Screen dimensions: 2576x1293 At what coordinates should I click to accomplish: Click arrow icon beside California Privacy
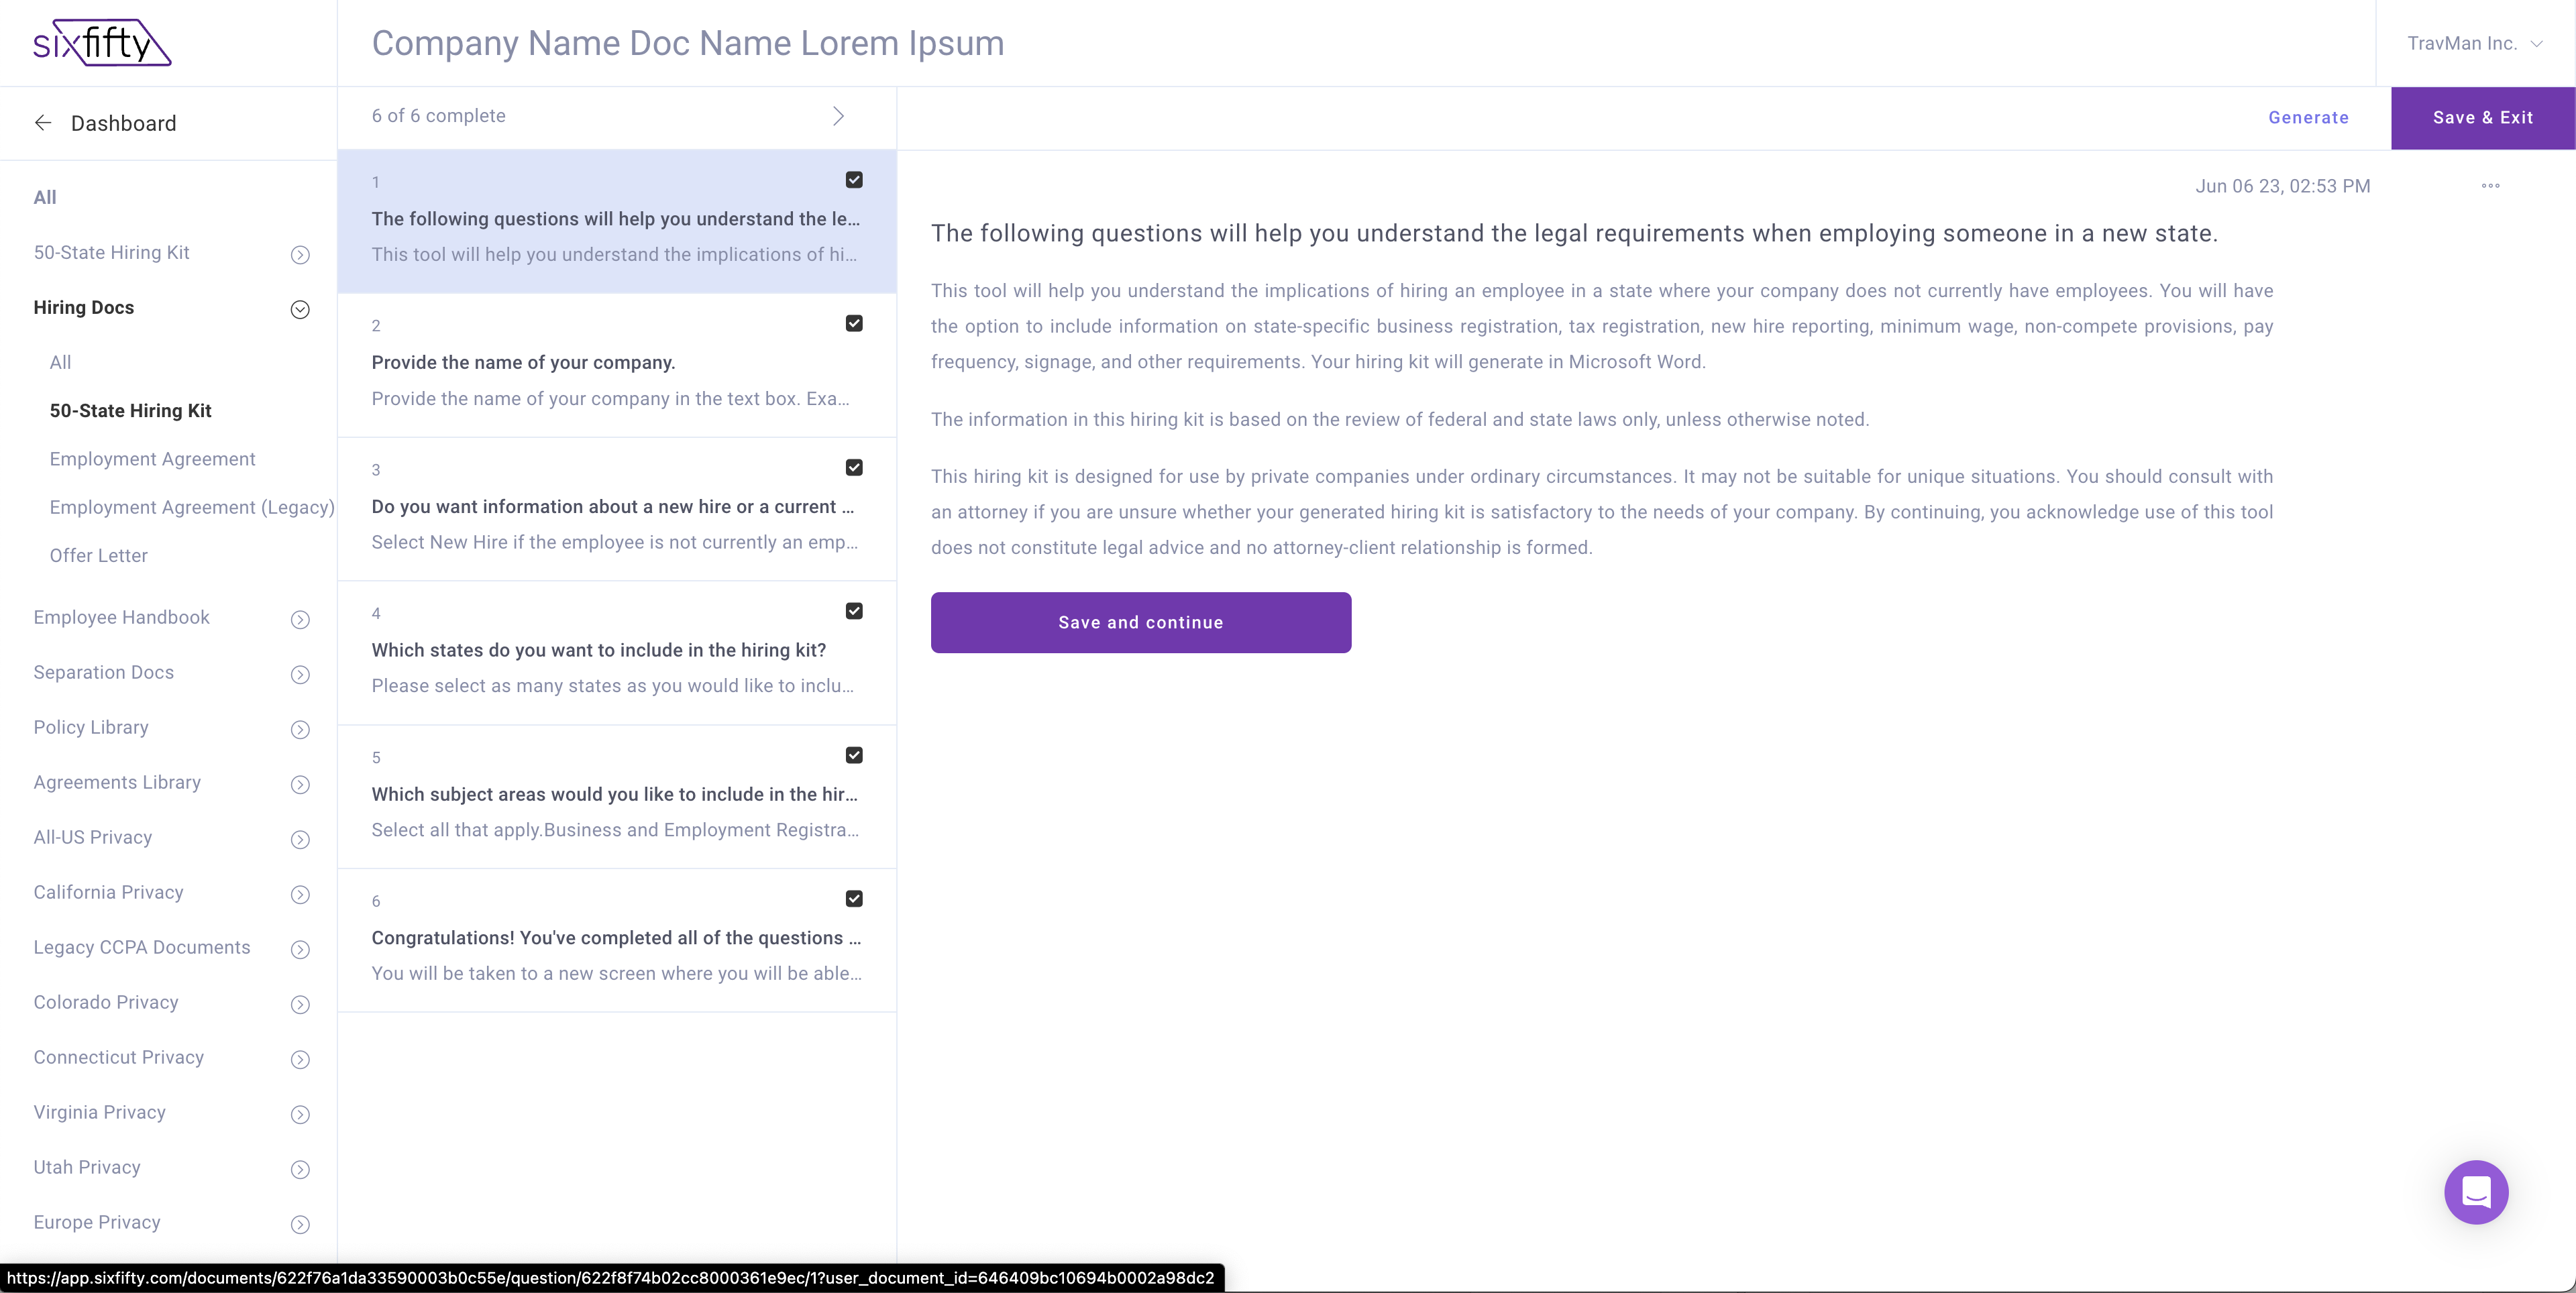300,894
